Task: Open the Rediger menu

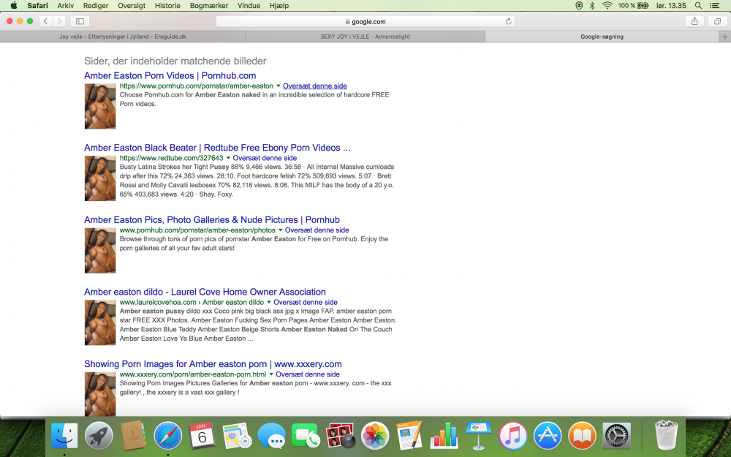Action: point(96,6)
